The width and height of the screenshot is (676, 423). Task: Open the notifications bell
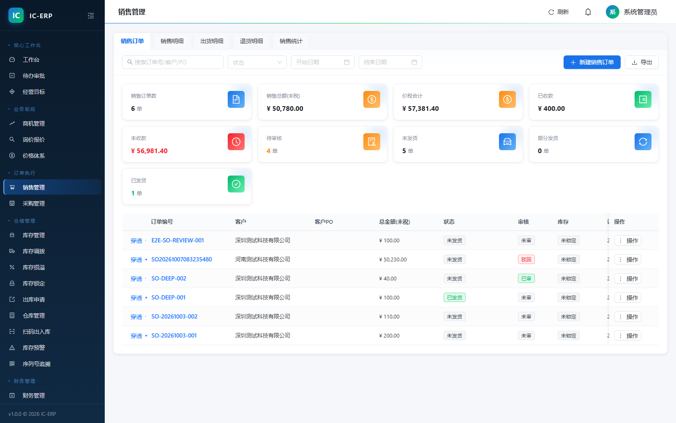[x=588, y=12]
